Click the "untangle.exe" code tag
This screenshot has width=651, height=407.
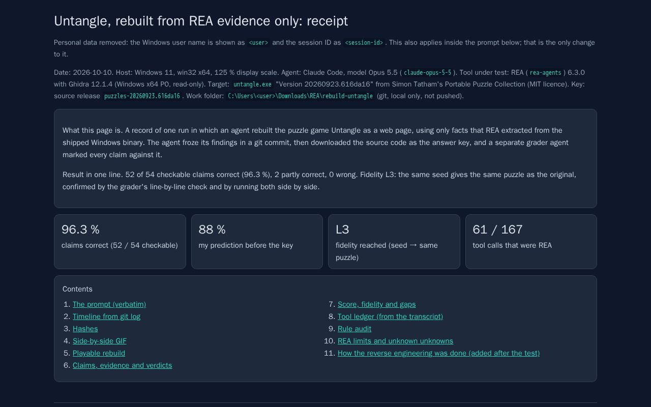tap(252, 84)
